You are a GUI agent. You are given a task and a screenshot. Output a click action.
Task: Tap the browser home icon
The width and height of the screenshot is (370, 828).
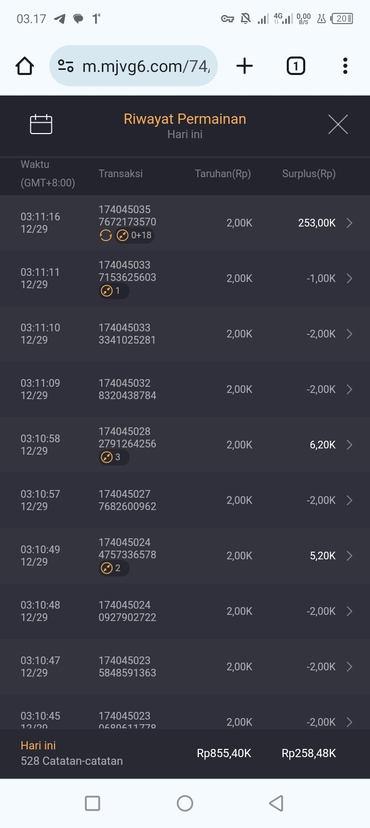click(25, 66)
